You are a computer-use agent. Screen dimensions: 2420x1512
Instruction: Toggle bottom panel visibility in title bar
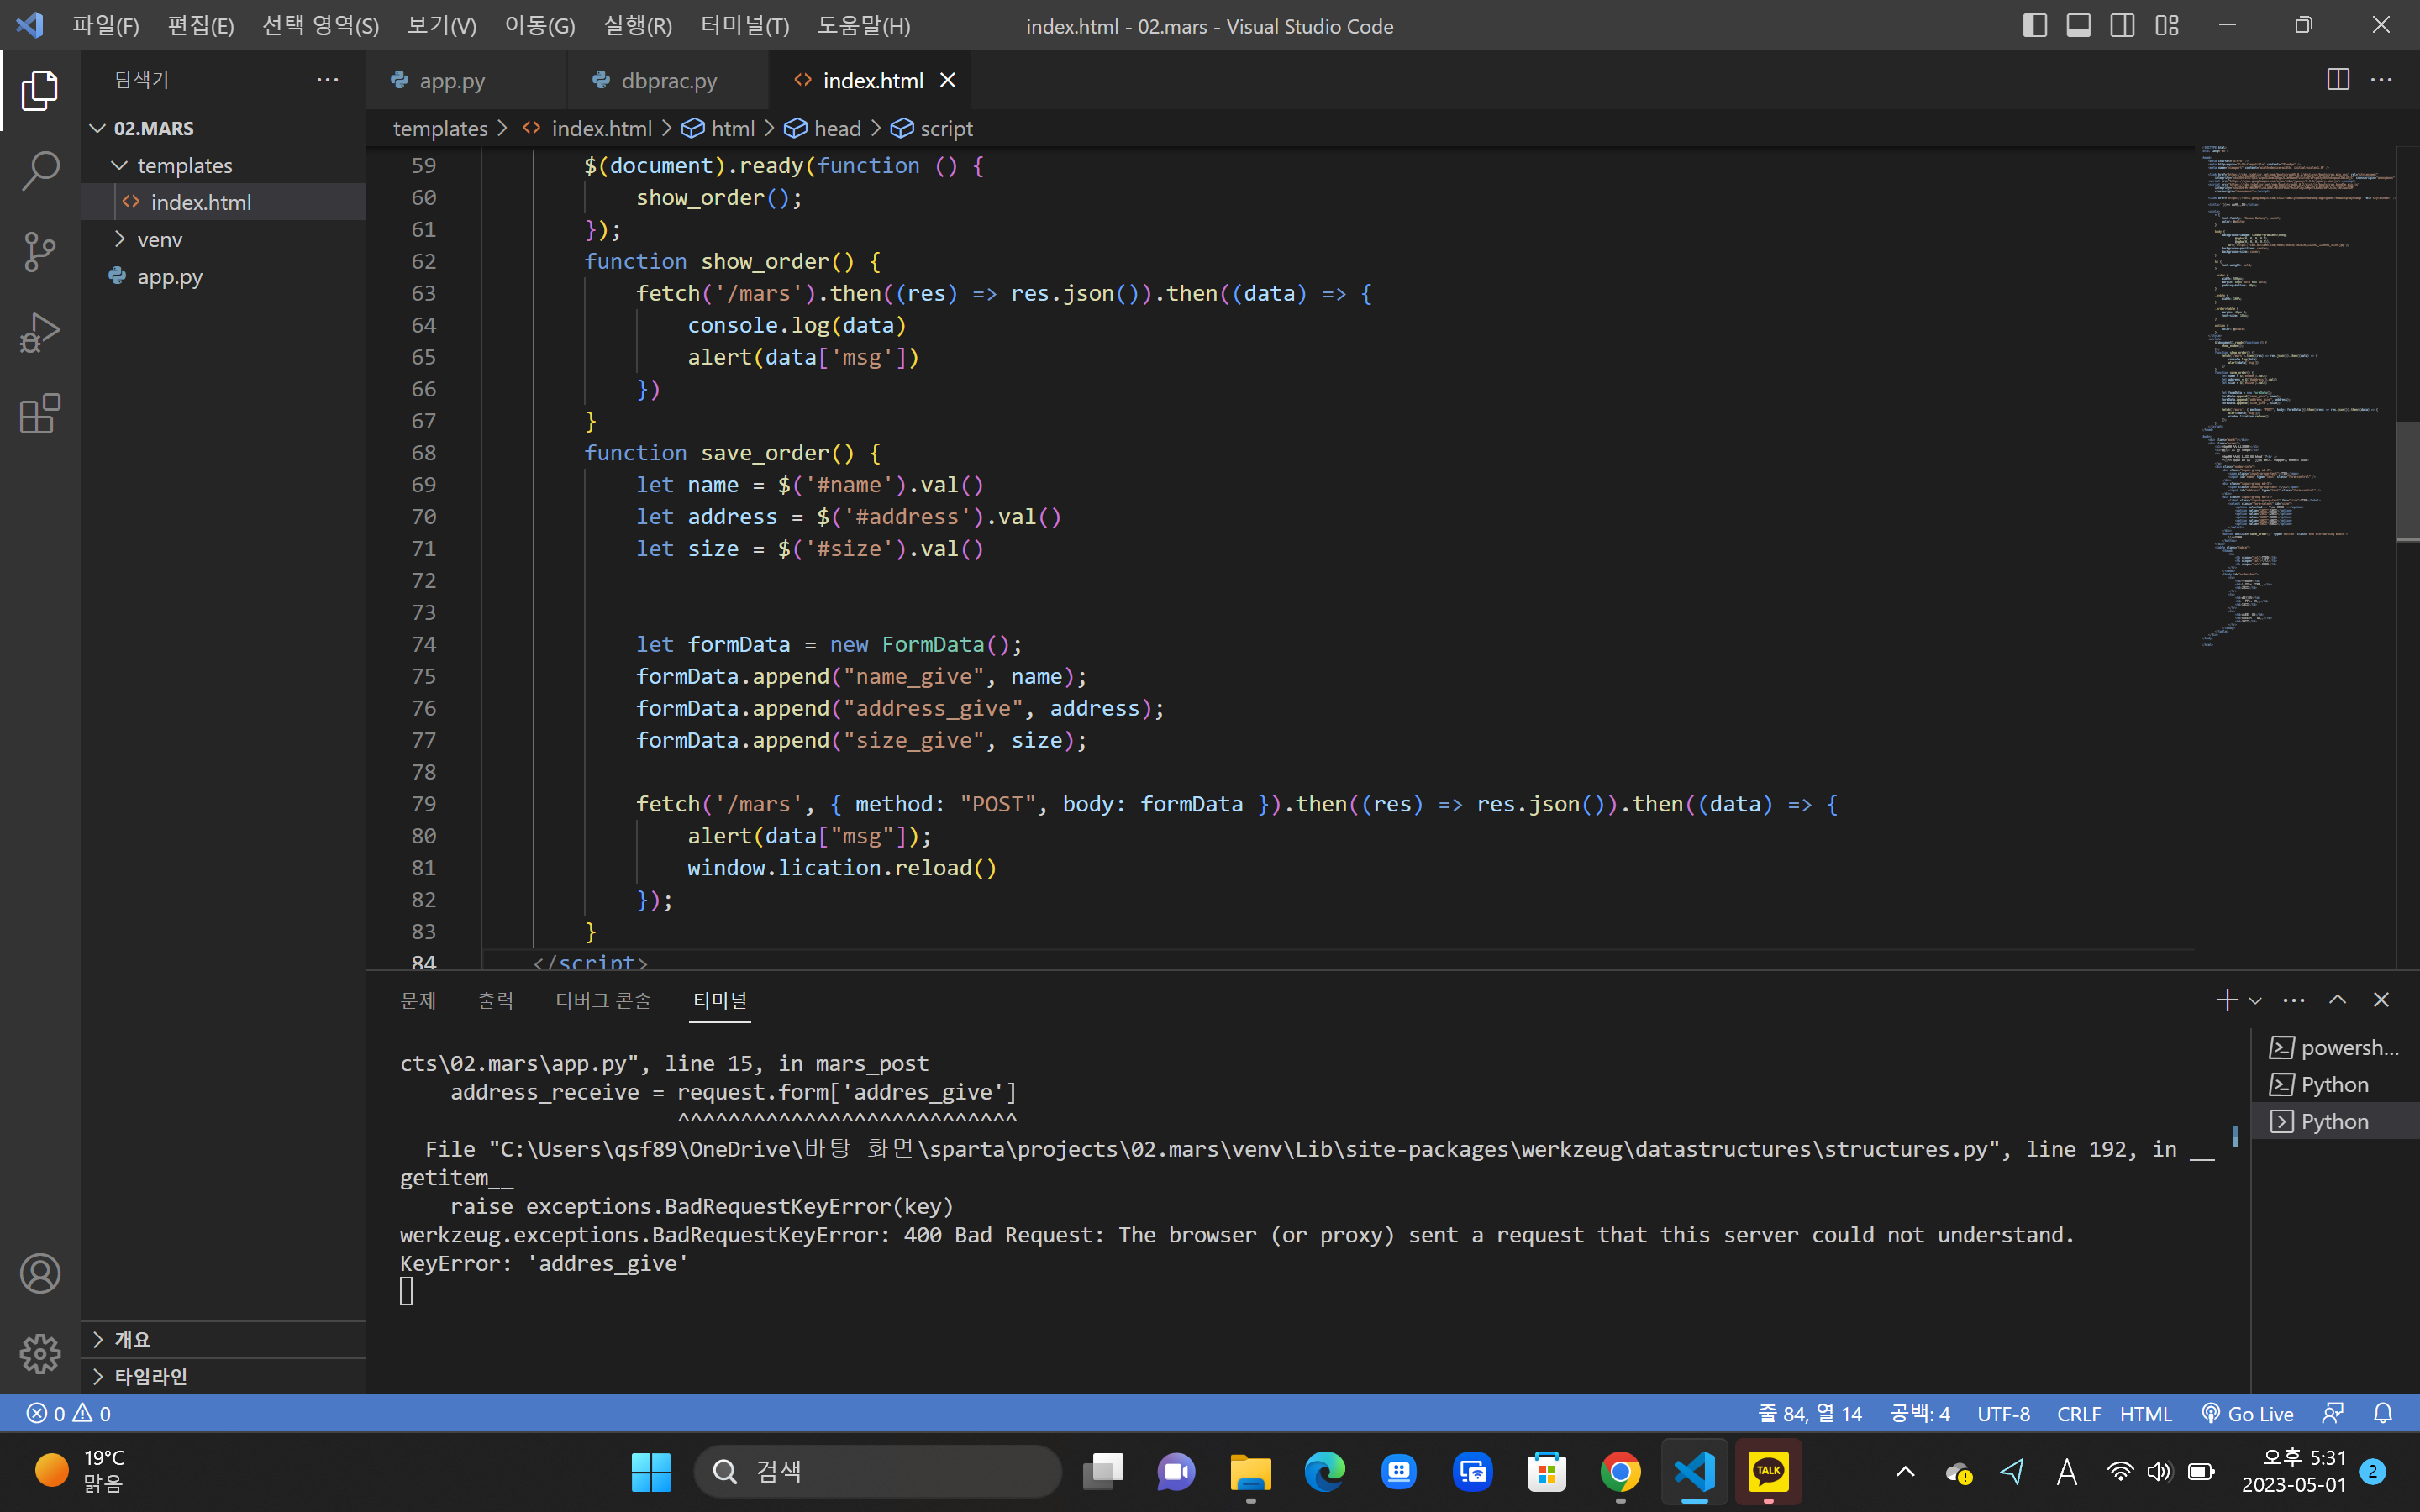tap(2079, 25)
